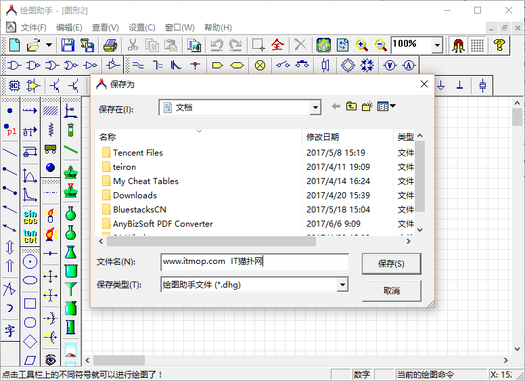
Task: Select the rectangle shape tool
Action: click(x=30, y=303)
